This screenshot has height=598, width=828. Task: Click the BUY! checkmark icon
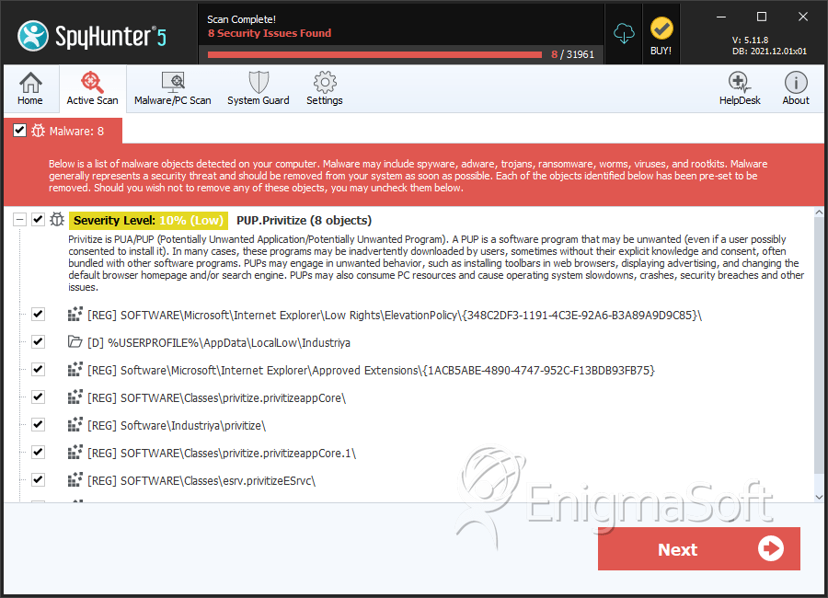tap(661, 29)
